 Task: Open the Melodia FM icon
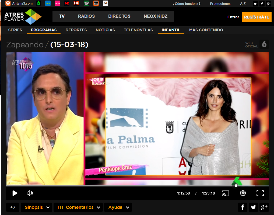(105, 3)
